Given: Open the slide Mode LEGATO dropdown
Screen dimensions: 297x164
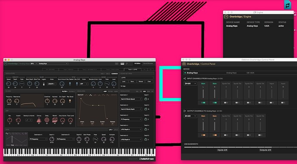Looking at the screenshot, I should 52,84.
